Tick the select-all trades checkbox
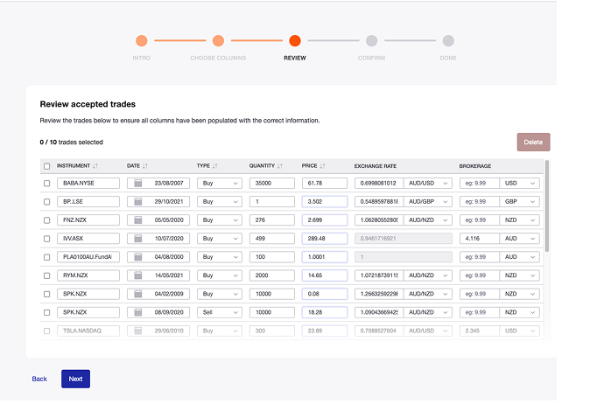 pyautogui.click(x=46, y=166)
